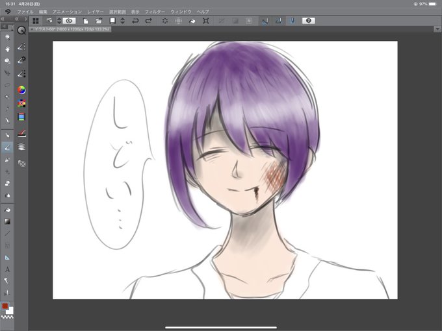Open the Color Wheel palette

pos(21,90)
